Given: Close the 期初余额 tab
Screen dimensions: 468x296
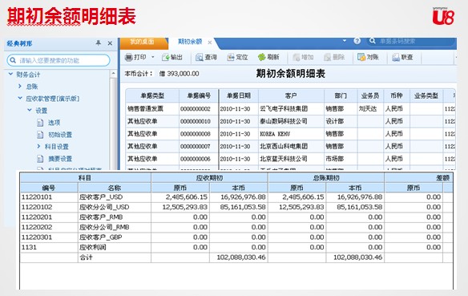Looking at the screenshot, I should pyautogui.click(x=209, y=43).
